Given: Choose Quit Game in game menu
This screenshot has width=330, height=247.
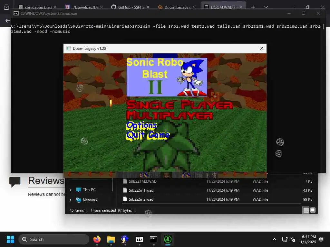Looking at the screenshot, I should [x=148, y=135].
